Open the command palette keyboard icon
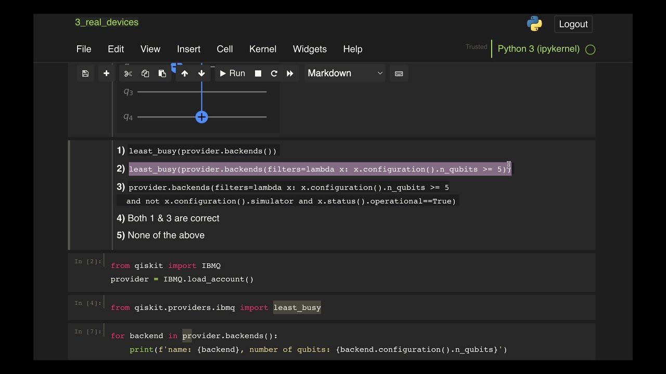Viewport: 666px width, 374px height. (399, 73)
